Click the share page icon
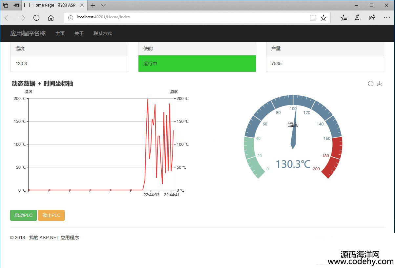Screen dimensions: 395x268 click(x=372, y=18)
